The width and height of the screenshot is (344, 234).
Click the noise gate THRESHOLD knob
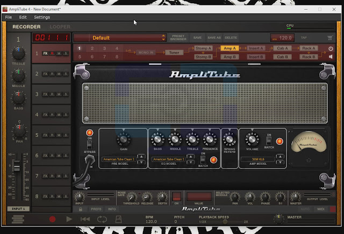click(x=132, y=197)
